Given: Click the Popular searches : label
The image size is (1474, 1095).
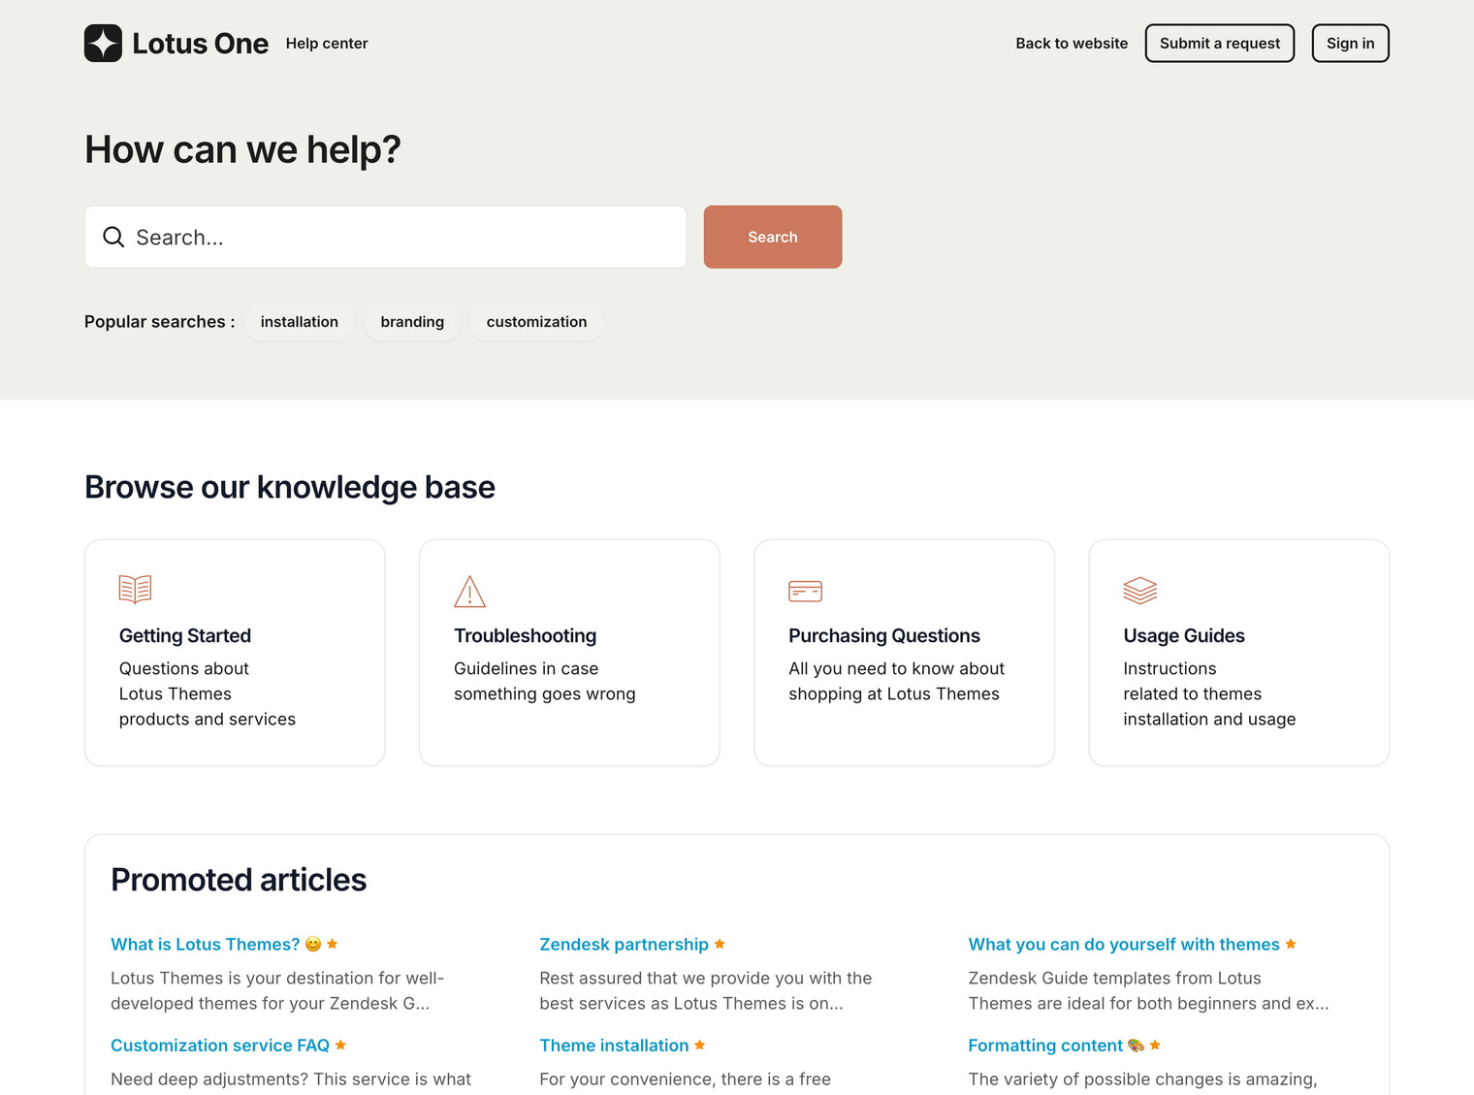Looking at the screenshot, I should click(160, 322).
